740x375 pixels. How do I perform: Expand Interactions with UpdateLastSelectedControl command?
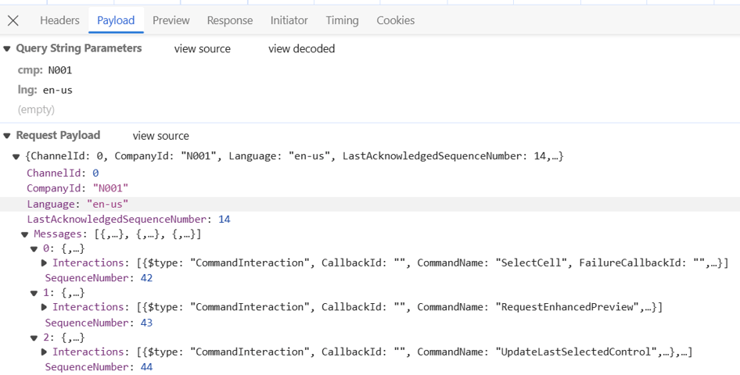point(45,352)
